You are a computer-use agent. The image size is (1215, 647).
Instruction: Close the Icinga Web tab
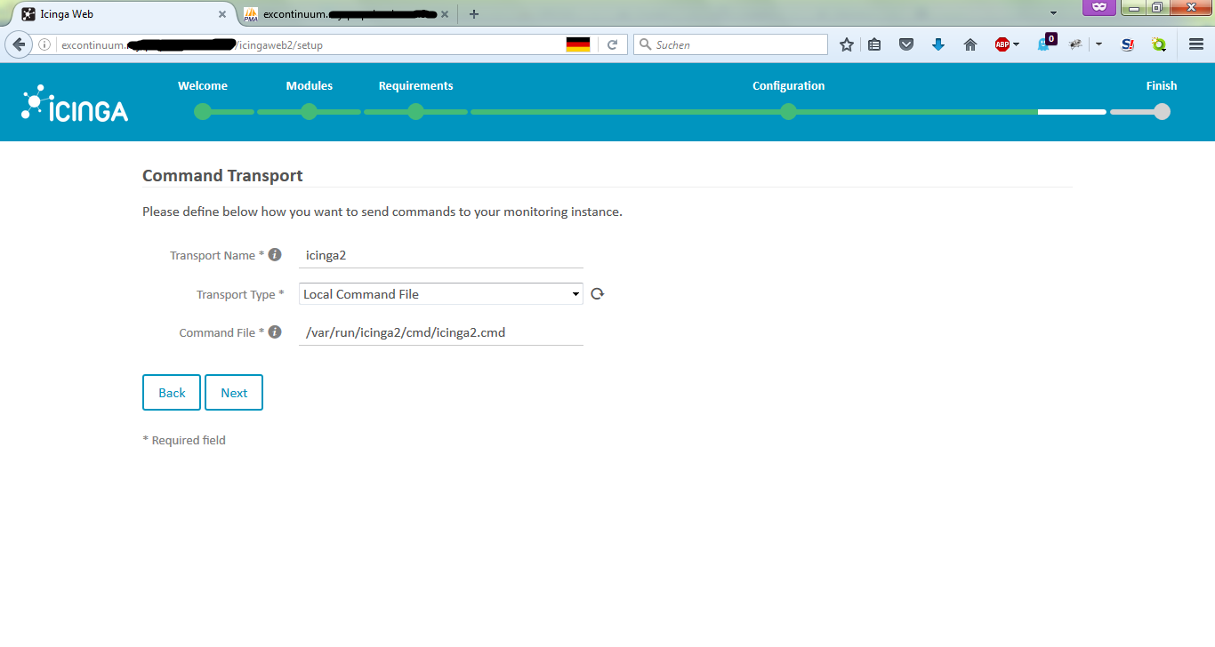click(222, 14)
